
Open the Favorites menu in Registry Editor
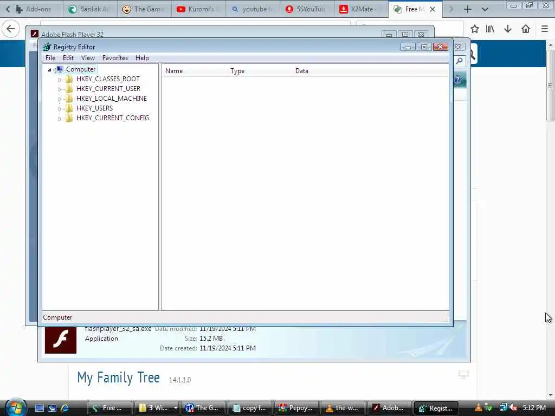(x=115, y=57)
